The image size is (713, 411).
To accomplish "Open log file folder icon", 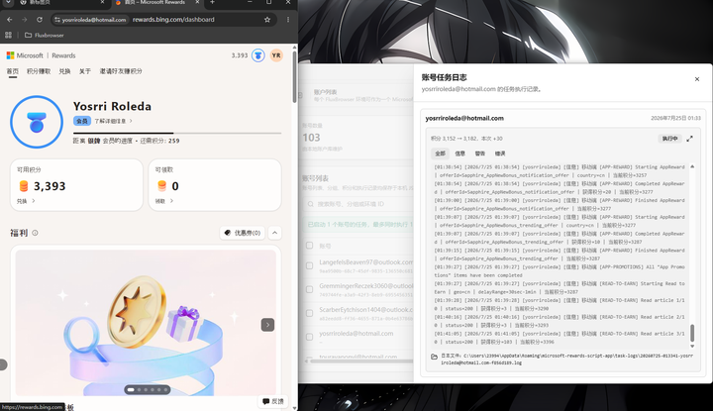I will [435, 357].
